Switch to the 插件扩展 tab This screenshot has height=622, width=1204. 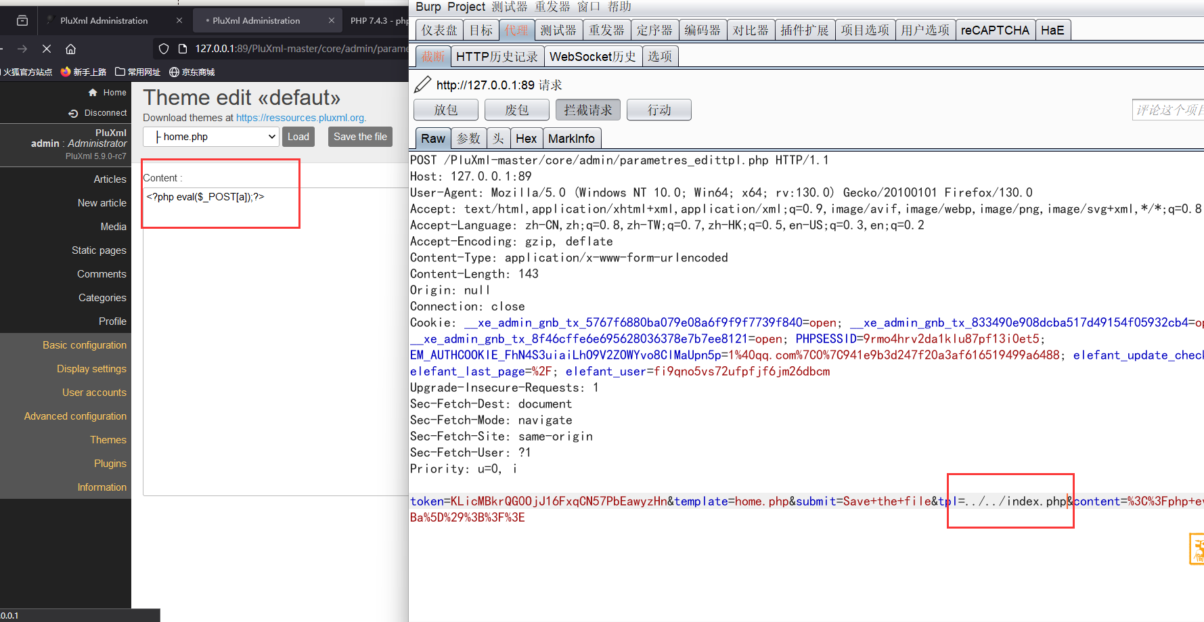tap(805, 30)
